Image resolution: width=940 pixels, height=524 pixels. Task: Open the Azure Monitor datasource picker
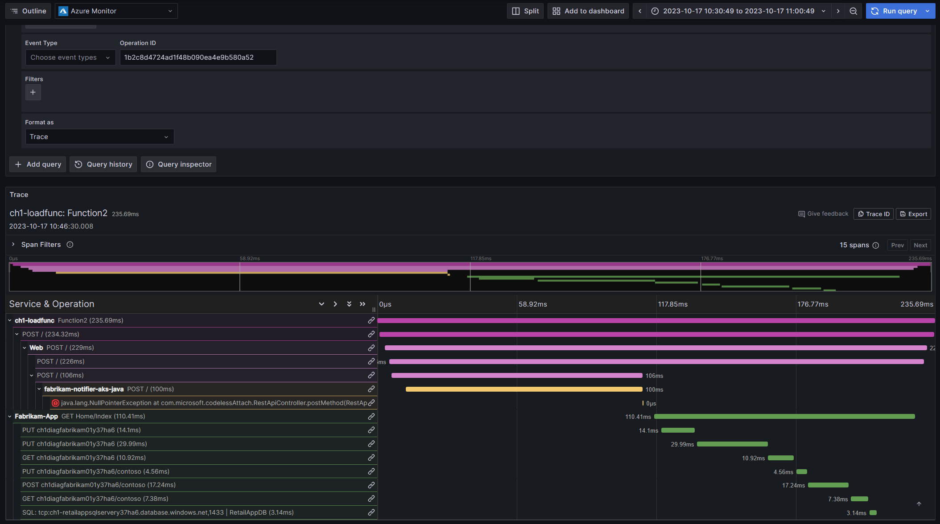click(116, 11)
